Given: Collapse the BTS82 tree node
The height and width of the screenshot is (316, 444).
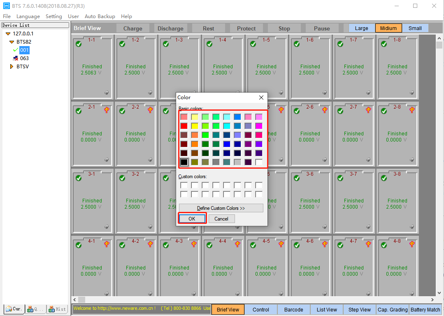Looking at the screenshot, I should coord(12,42).
